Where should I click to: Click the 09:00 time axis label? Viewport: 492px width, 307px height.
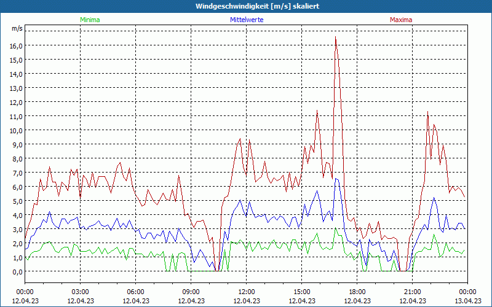click(x=191, y=292)
